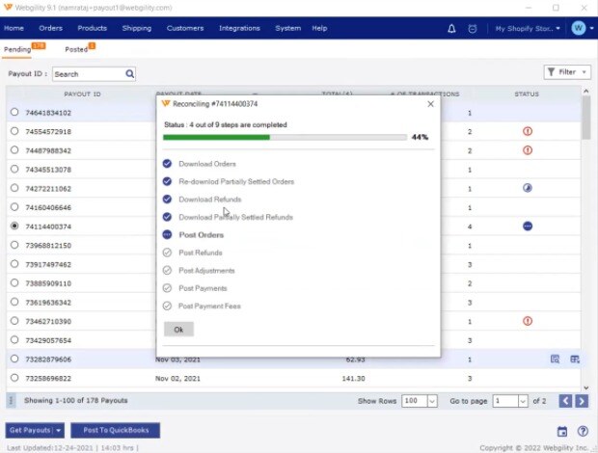Go to next page arrow
Image resolution: width=598 pixels, height=453 pixels.
tap(582, 401)
